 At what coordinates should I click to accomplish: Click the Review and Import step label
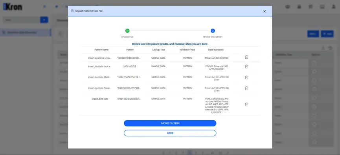[x=213, y=37]
